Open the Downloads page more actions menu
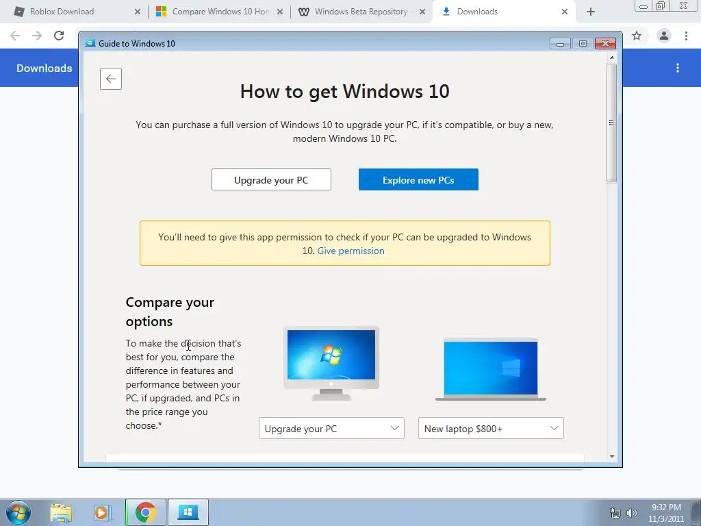 678,68
